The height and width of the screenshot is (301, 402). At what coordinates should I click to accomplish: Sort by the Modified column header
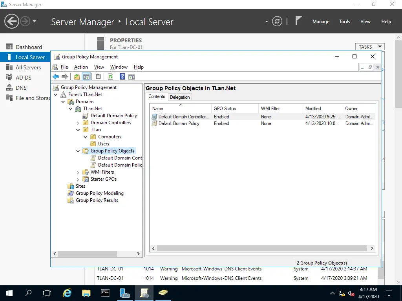click(323, 109)
